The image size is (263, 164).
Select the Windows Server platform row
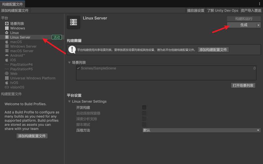pos(32,46)
